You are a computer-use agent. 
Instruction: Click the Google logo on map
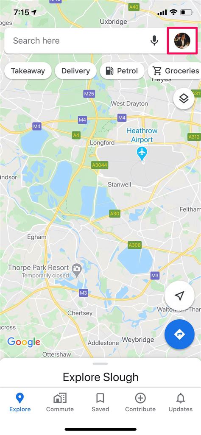tap(24, 342)
